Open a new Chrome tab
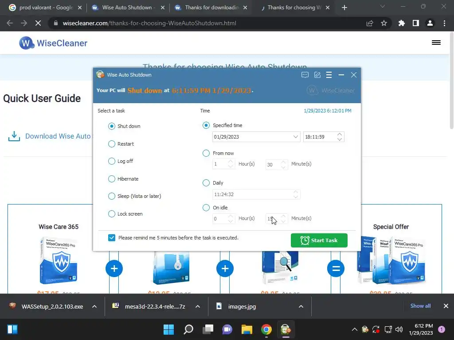Image resolution: width=454 pixels, height=340 pixels. [x=344, y=8]
